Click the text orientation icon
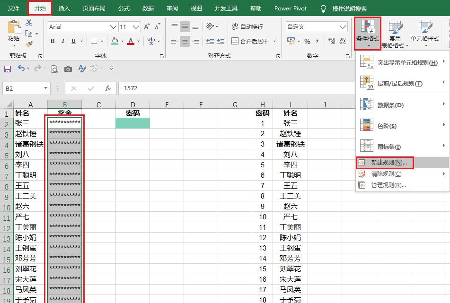This screenshot has height=303, width=450. point(210,26)
